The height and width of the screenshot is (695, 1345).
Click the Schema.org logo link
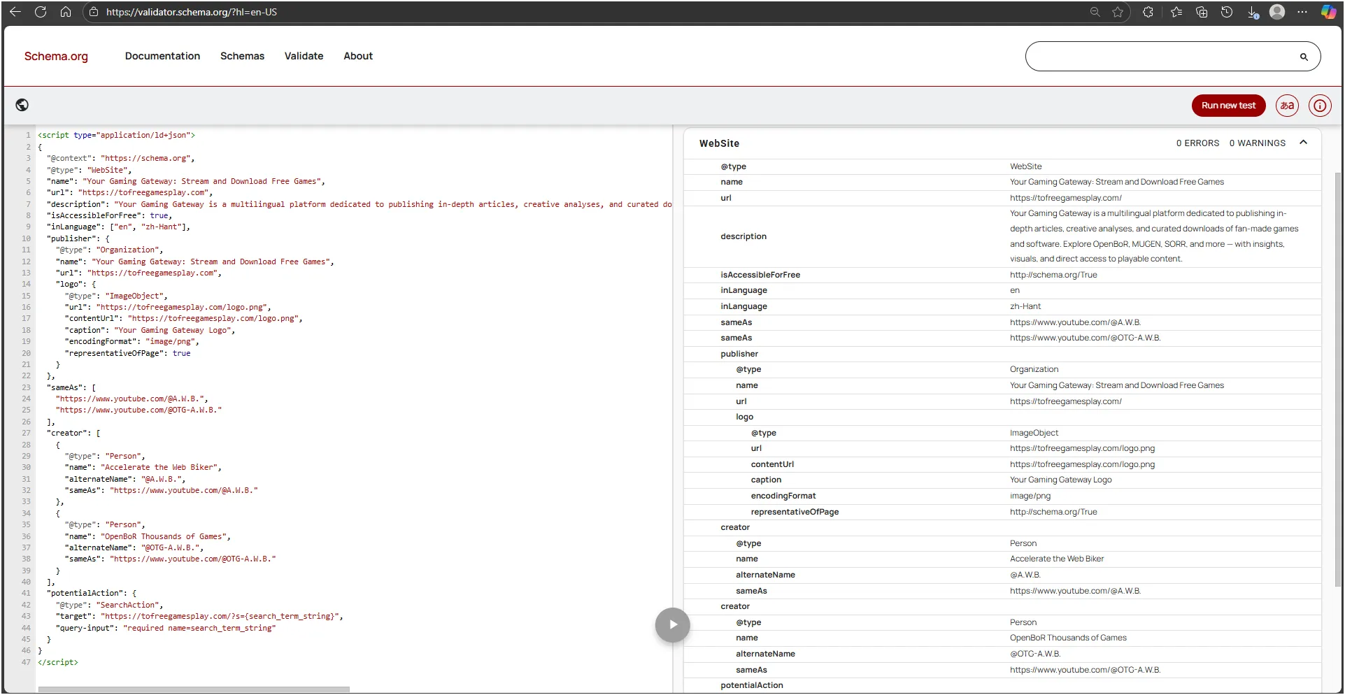[x=57, y=57]
